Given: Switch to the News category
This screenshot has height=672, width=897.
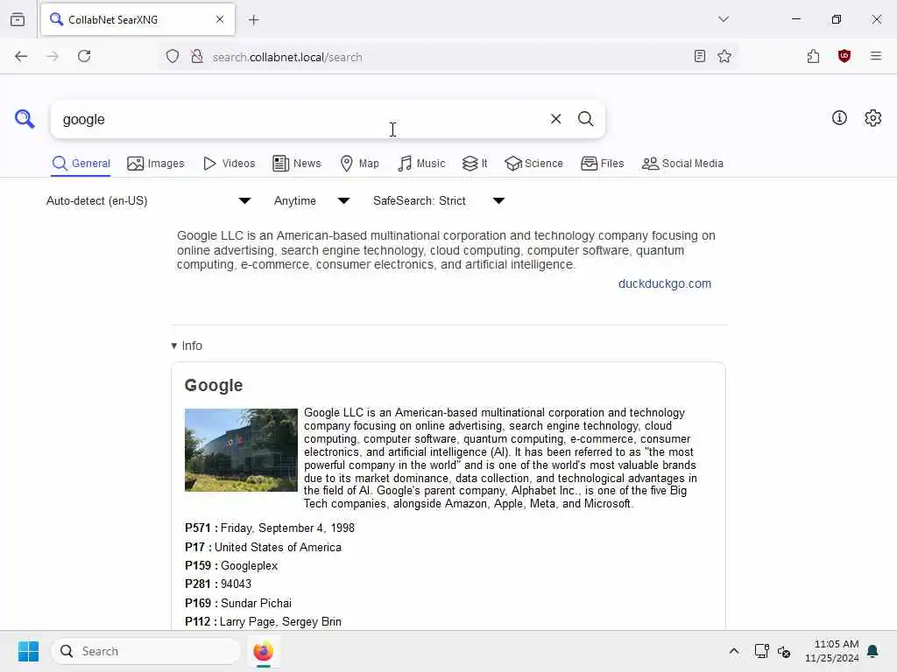Looking at the screenshot, I should pos(297,164).
